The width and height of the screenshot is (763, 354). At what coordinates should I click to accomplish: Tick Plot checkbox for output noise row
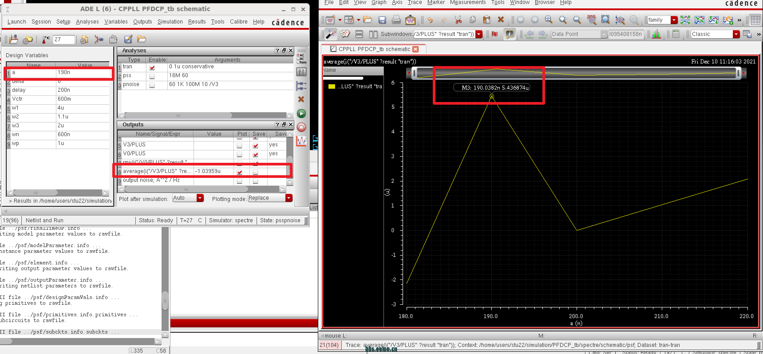(240, 181)
